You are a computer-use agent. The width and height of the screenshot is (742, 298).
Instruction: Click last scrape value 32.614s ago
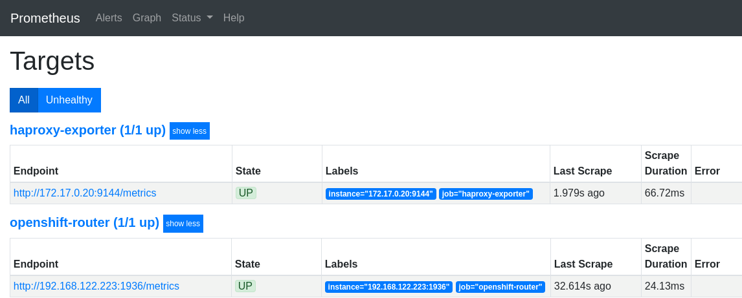(x=583, y=286)
